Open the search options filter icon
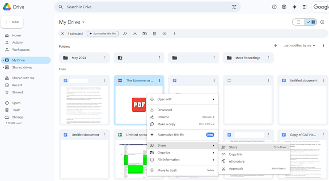This screenshot has width=329, height=181. point(234,7)
